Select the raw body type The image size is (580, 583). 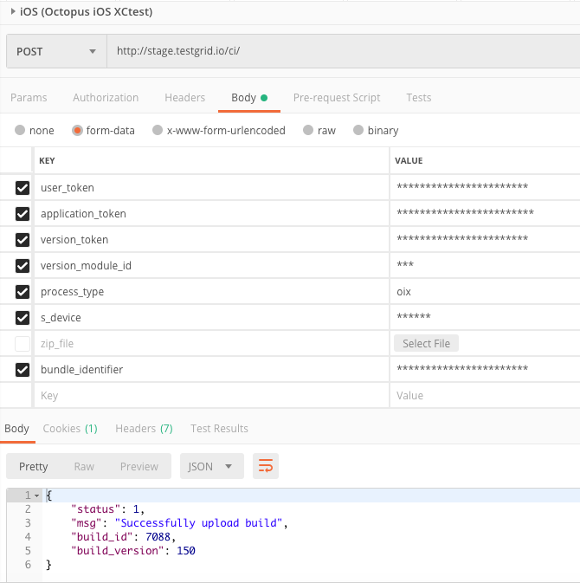click(x=308, y=130)
